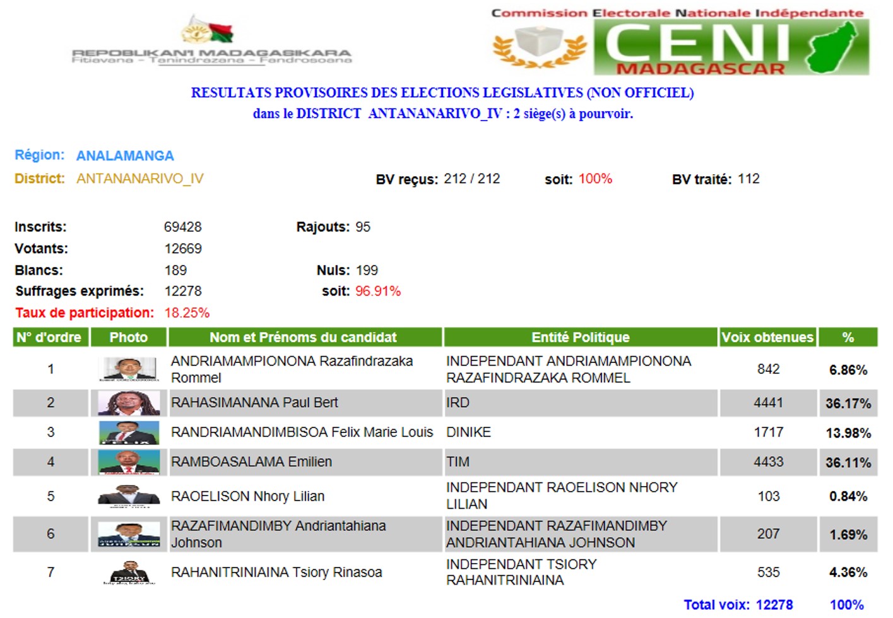The image size is (893, 618).
Task: Click the Rajouts value 95
Action: 363,227
